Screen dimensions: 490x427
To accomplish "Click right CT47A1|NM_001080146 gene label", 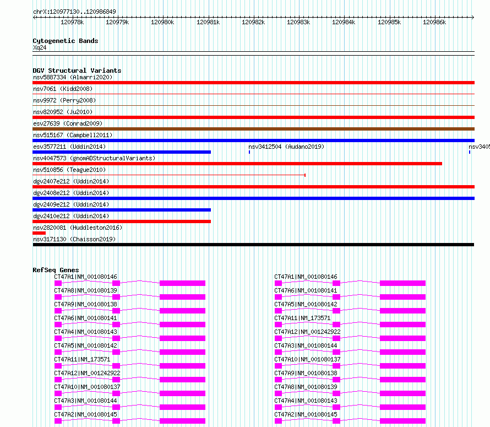I will coord(306,277).
